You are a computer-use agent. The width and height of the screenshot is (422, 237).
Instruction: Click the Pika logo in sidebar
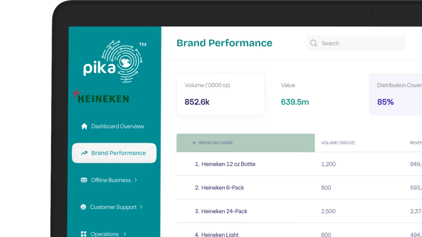tap(115, 61)
